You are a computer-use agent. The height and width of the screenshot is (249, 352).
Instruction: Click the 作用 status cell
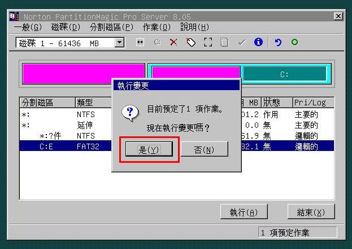pyautogui.click(x=271, y=114)
